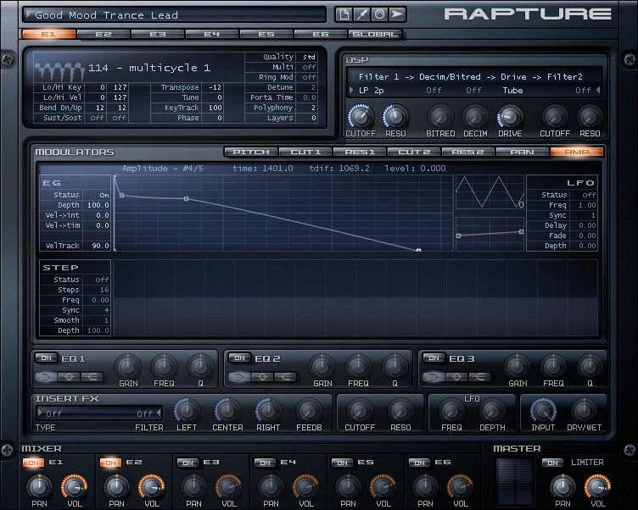Toggle EQ 1 On button

pyautogui.click(x=46, y=358)
